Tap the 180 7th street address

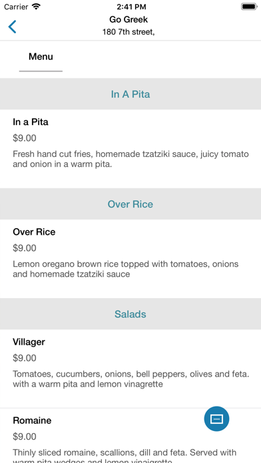click(129, 32)
